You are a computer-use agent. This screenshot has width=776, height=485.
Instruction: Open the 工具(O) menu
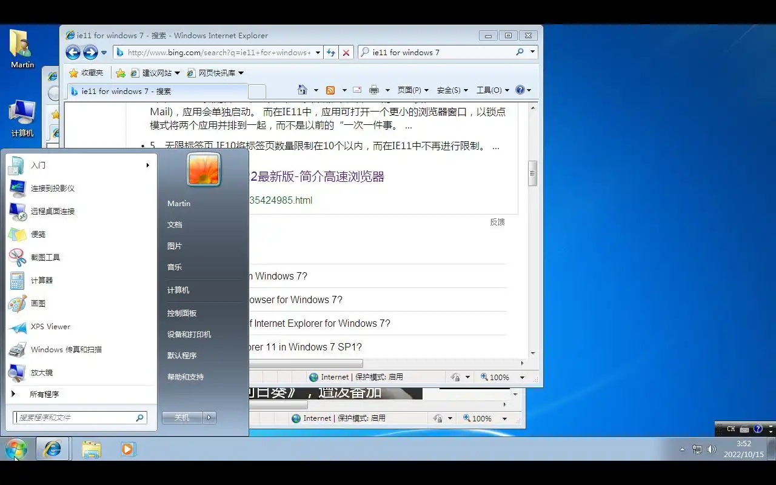click(x=492, y=90)
